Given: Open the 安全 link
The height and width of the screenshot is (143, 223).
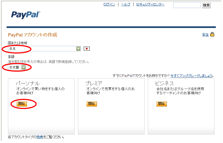Looking at the screenshot, I should [205, 35].
